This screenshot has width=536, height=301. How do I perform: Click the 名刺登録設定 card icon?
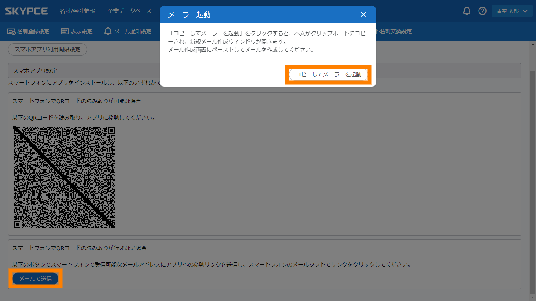(x=11, y=31)
